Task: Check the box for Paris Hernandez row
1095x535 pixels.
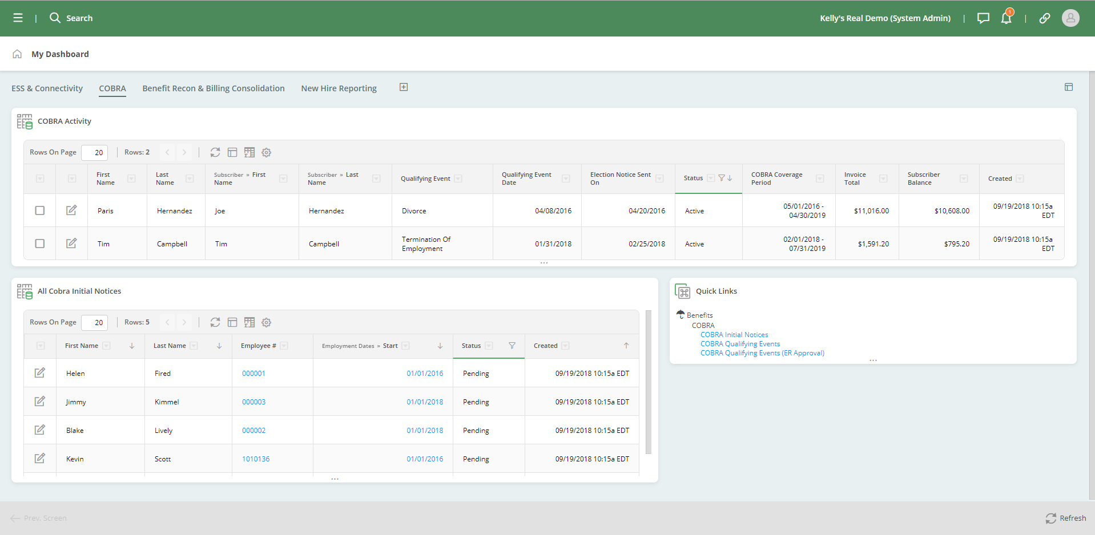Action: tap(40, 210)
